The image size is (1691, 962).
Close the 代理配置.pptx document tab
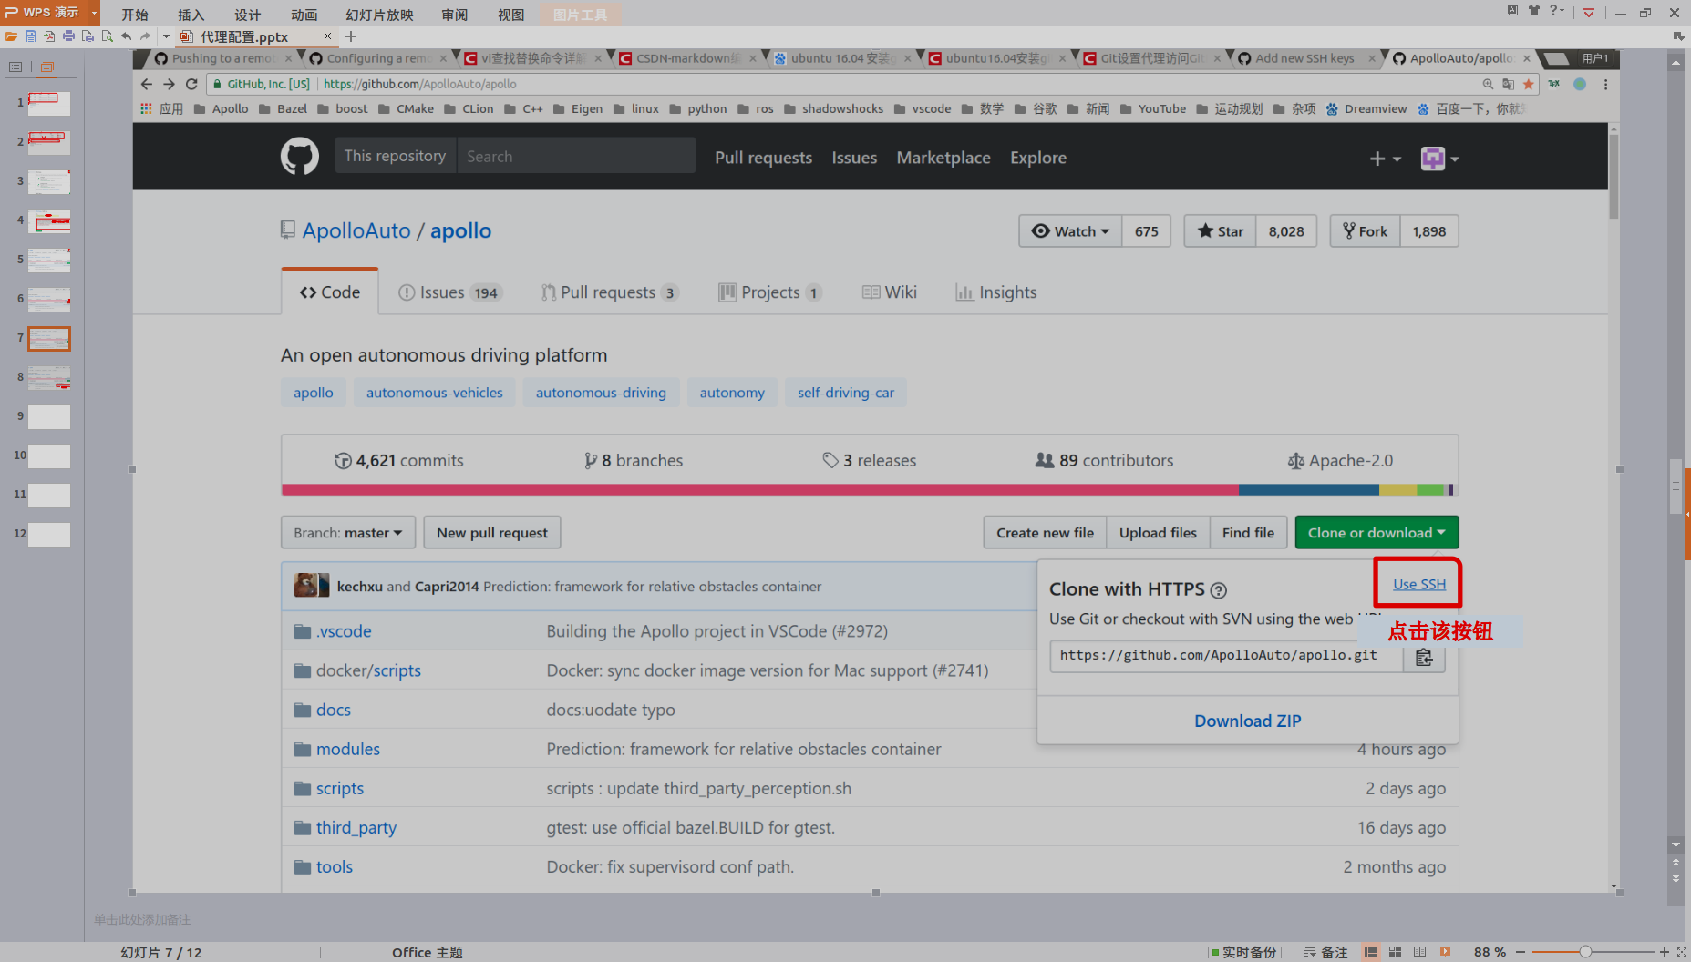point(327,36)
